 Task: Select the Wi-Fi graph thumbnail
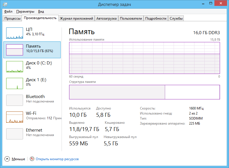15,117
